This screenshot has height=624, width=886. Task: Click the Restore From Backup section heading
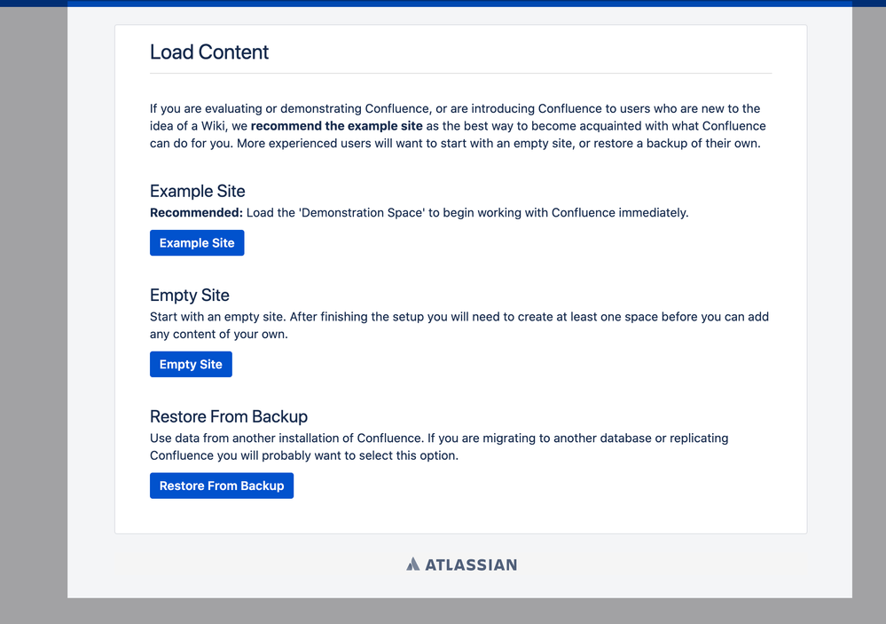point(229,416)
